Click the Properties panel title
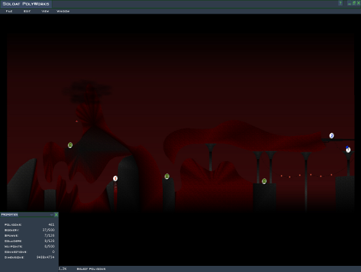361x272 pixels. pyautogui.click(x=10, y=214)
